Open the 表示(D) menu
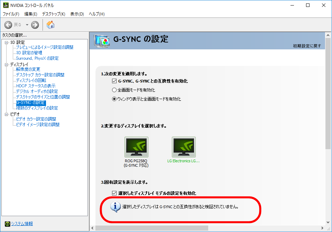332x232 pixels. (77, 14)
